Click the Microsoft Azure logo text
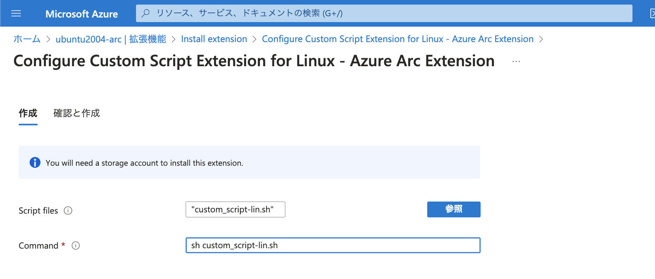Viewport: 655px width, 279px height. click(82, 14)
